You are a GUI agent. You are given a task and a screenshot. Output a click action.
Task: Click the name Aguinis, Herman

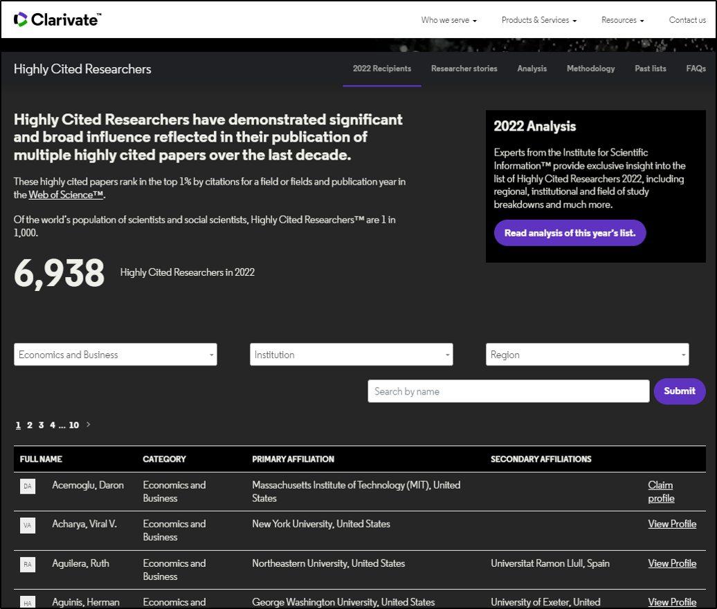(86, 602)
